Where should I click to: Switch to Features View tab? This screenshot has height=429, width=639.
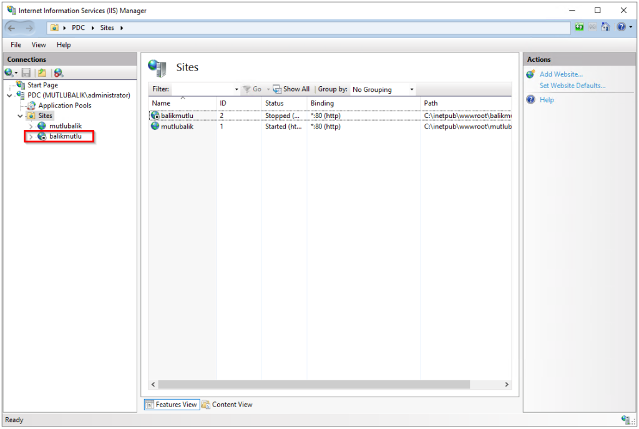coord(172,405)
